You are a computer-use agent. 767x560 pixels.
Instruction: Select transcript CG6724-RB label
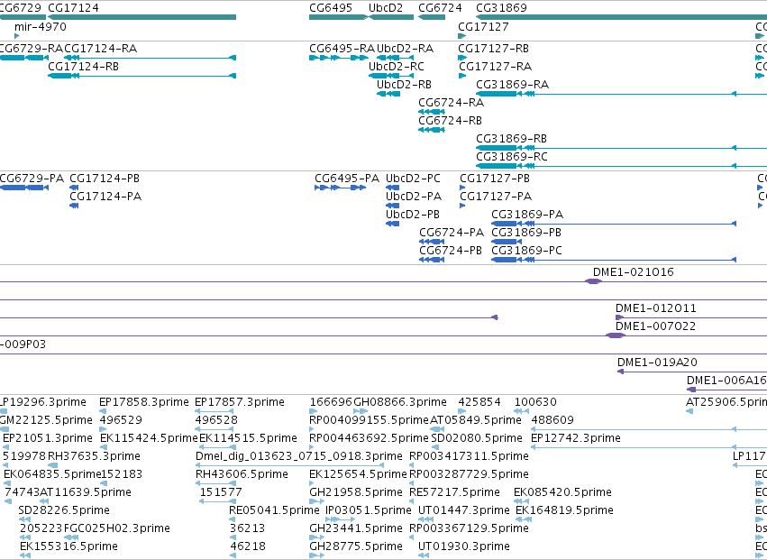click(450, 121)
